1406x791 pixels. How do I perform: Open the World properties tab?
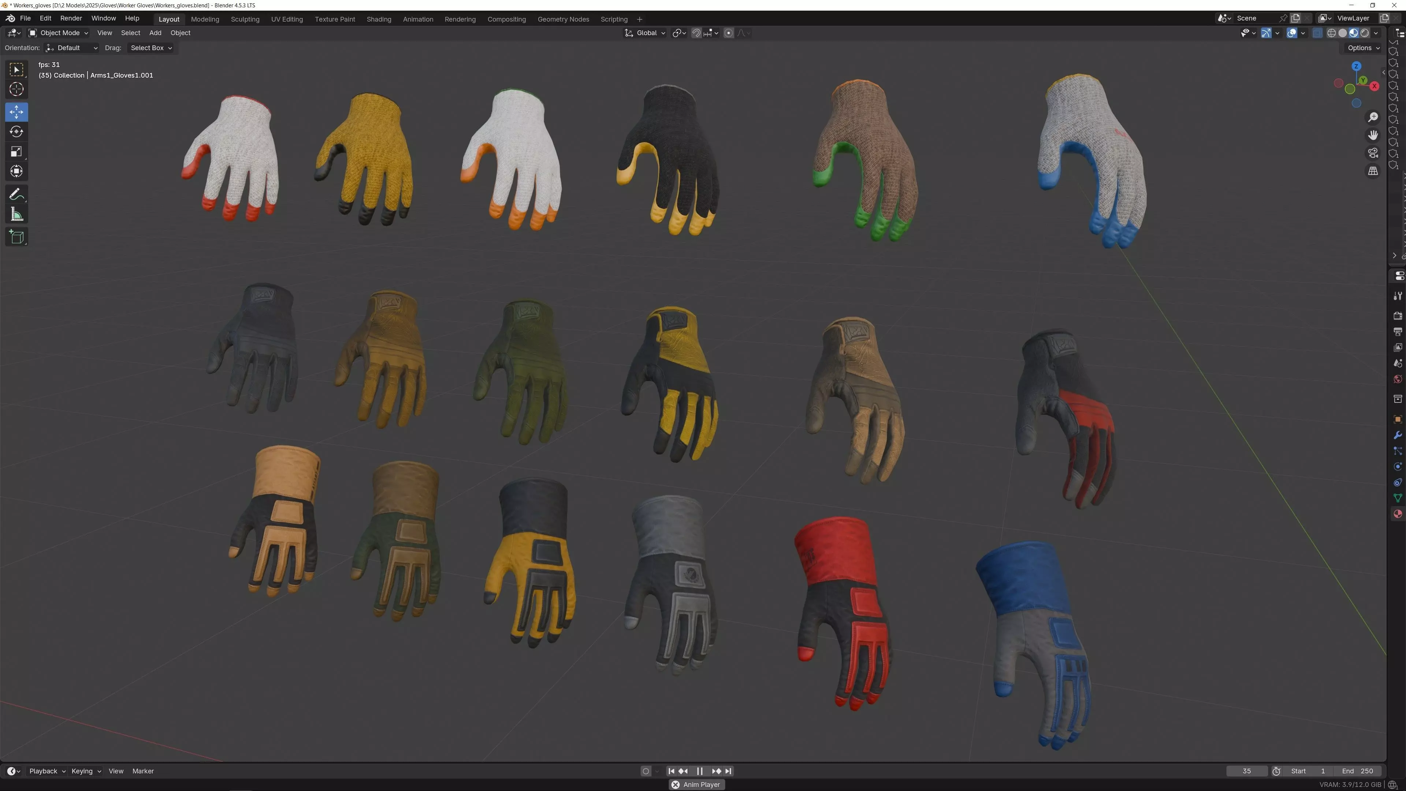click(x=1397, y=379)
